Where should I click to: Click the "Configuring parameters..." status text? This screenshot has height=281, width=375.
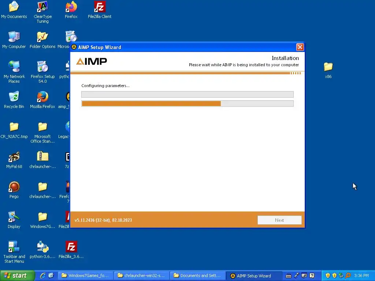pyautogui.click(x=105, y=86)
